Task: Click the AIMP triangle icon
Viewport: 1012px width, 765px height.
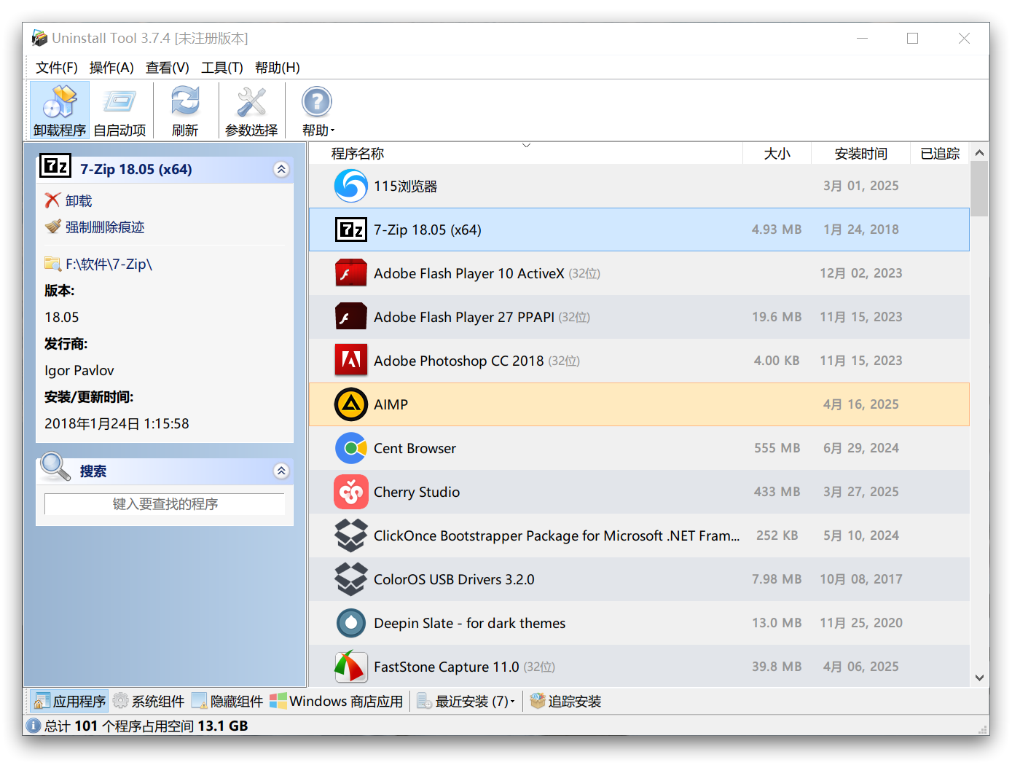Action: coord(350,404)
